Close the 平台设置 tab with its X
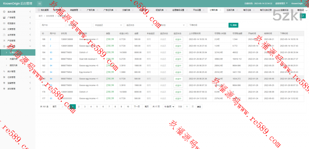Screen dimensions: 309x149 click(204, 10)
